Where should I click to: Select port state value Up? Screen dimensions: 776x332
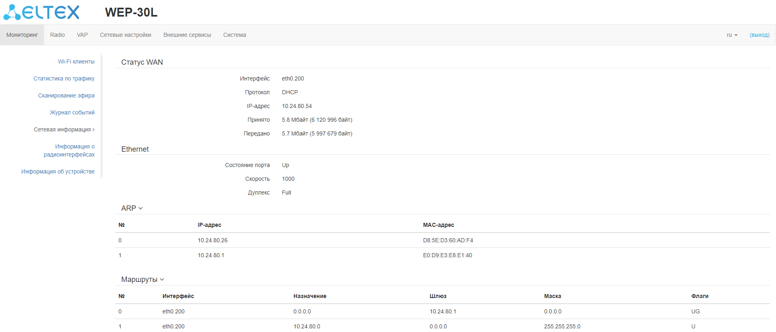point(286,165)
